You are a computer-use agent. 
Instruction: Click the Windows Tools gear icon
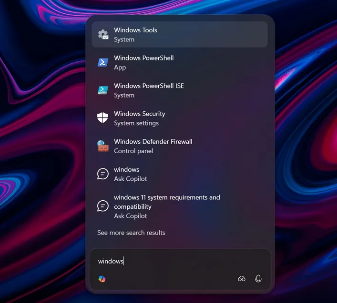103,35
